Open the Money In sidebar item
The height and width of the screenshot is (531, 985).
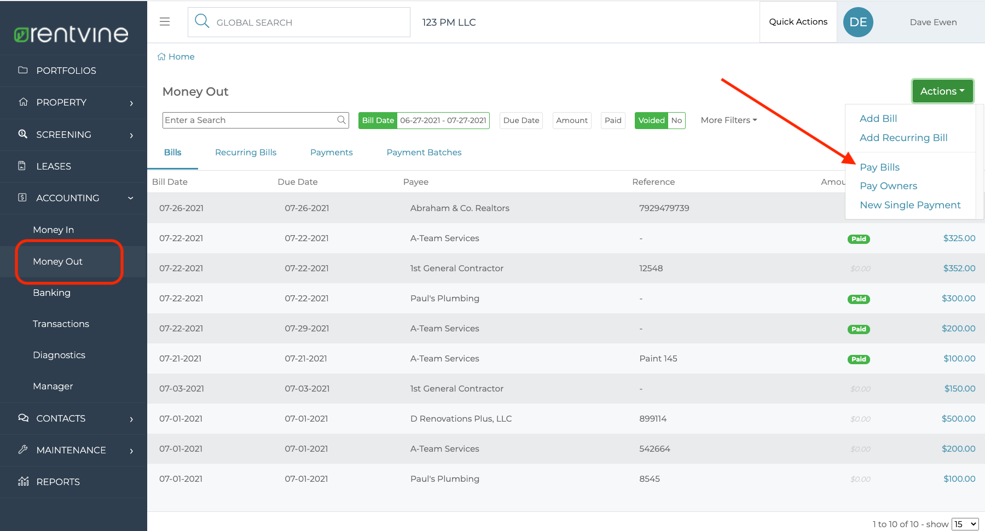click(54, 230)
